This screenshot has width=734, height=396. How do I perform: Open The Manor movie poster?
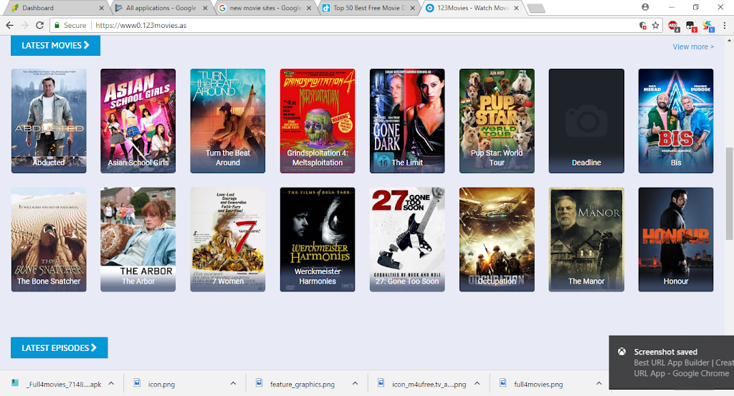[x=586, y=239]
